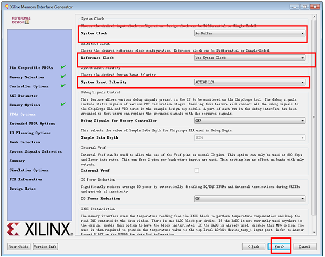
Task: Click the Xilinx lightbulb title bar icon
Action: tap(7, 7)
